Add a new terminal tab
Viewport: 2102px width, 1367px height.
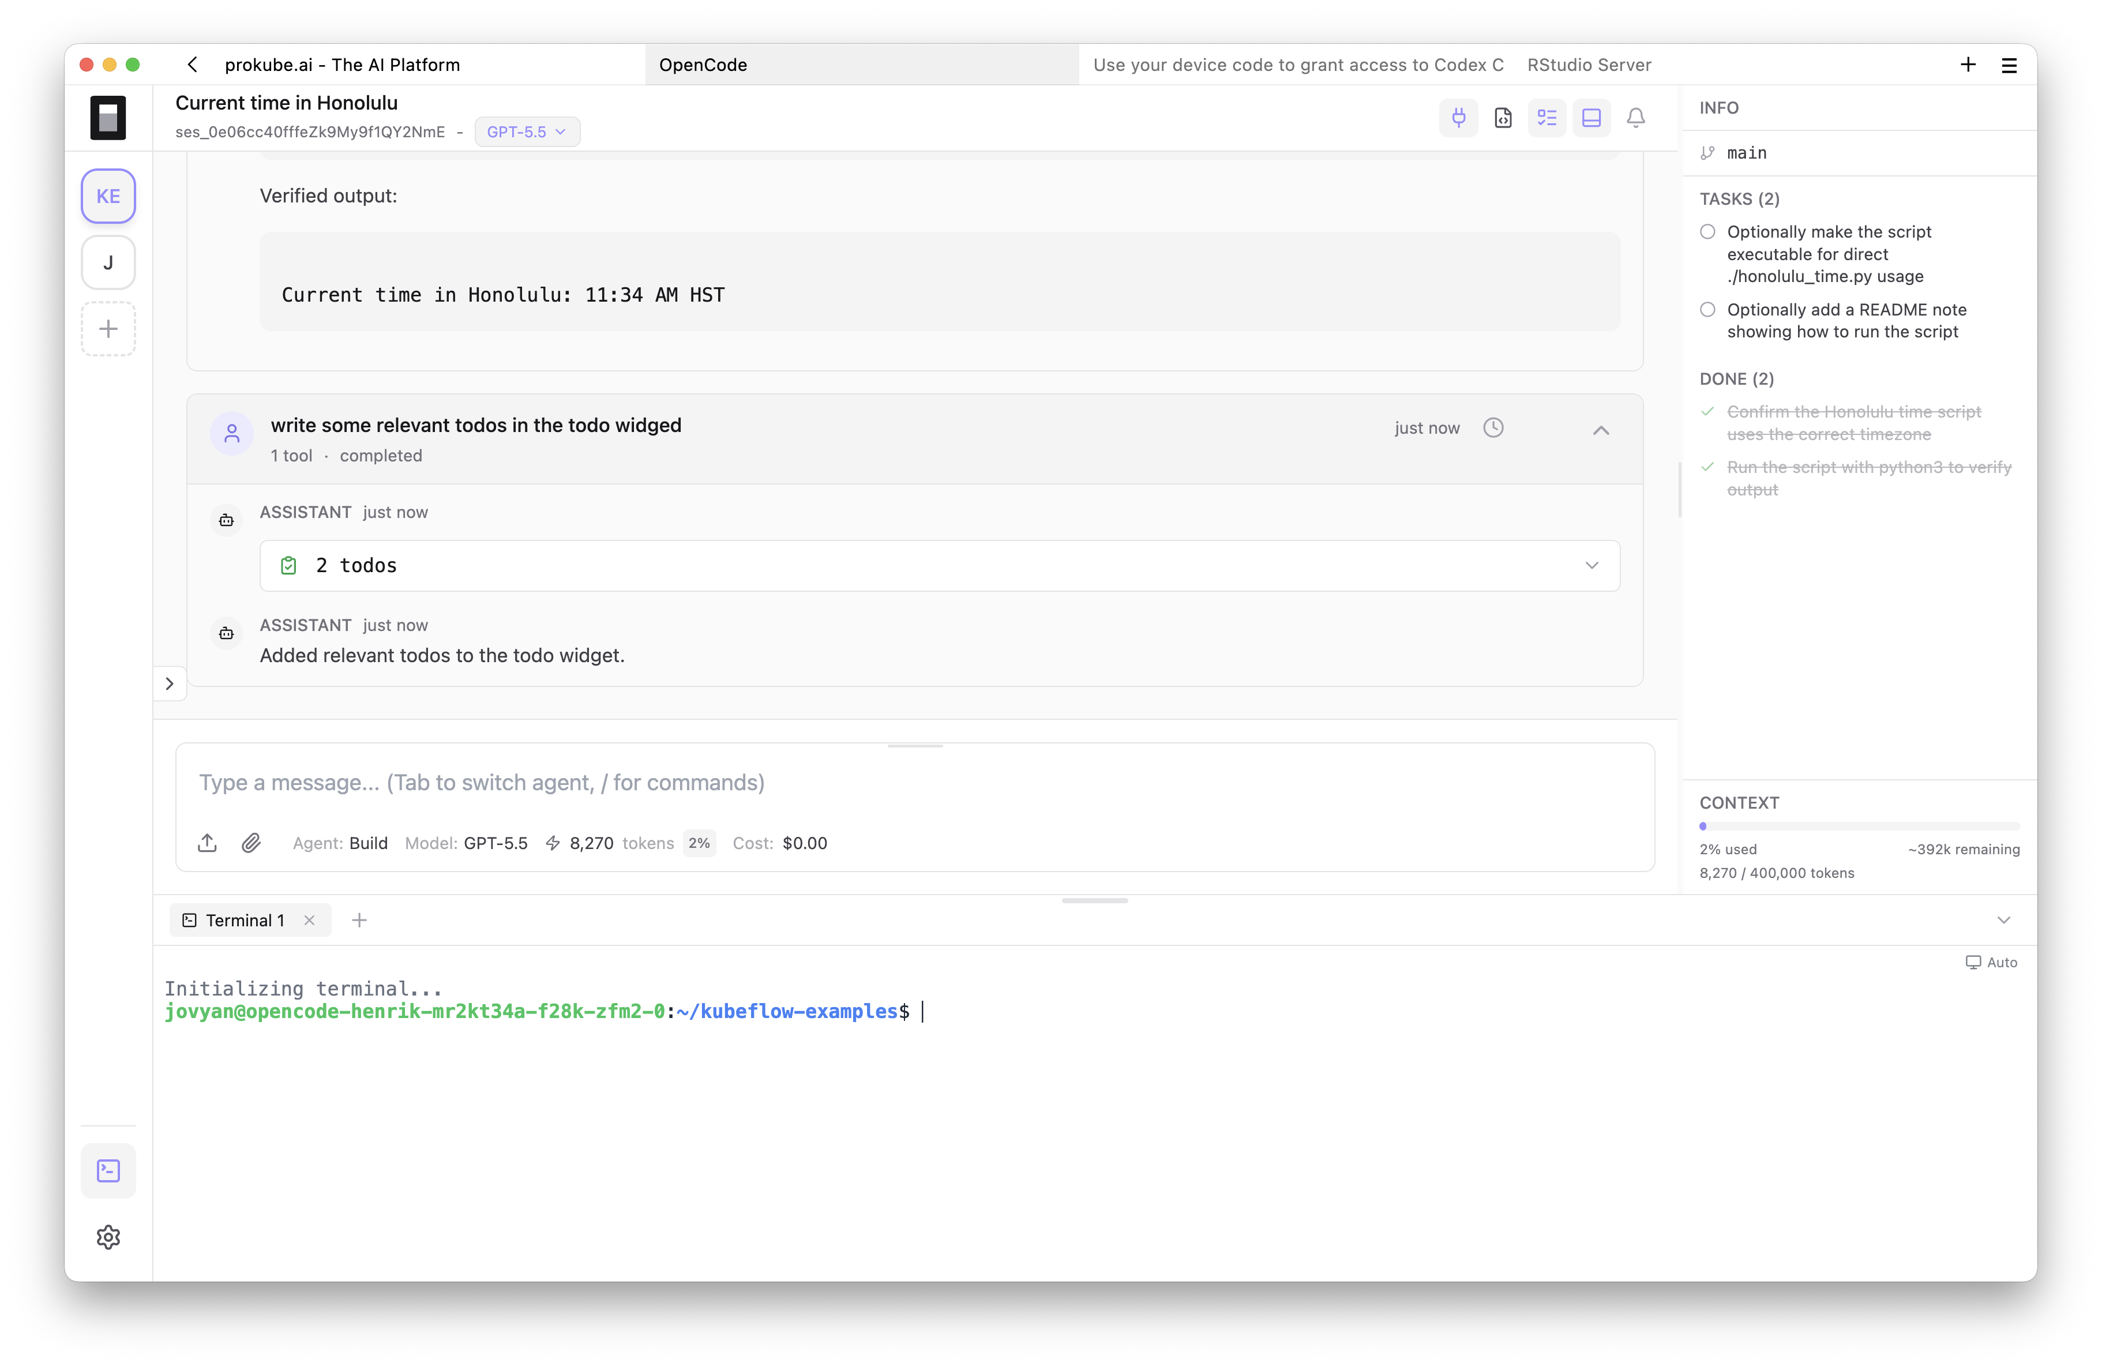point(359,919)
